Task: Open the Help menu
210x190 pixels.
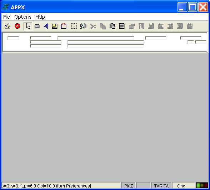Action: point(40,17)
